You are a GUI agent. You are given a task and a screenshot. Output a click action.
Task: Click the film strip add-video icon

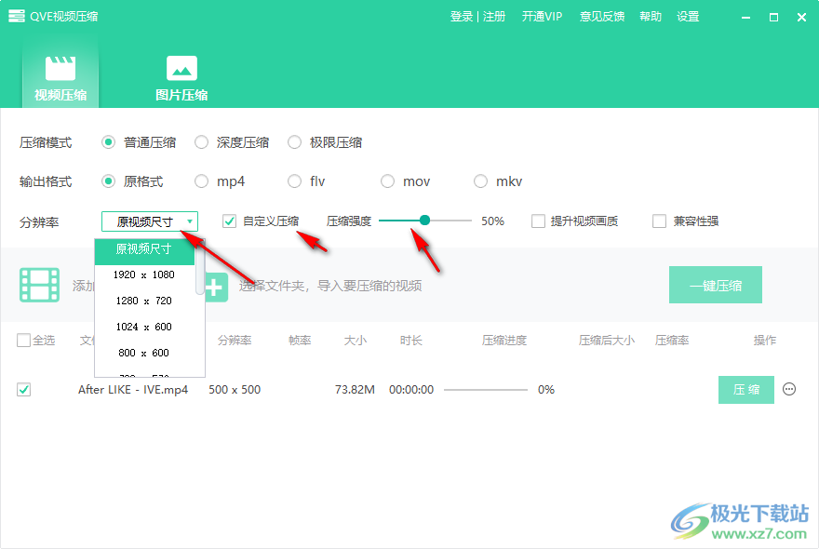39,286
